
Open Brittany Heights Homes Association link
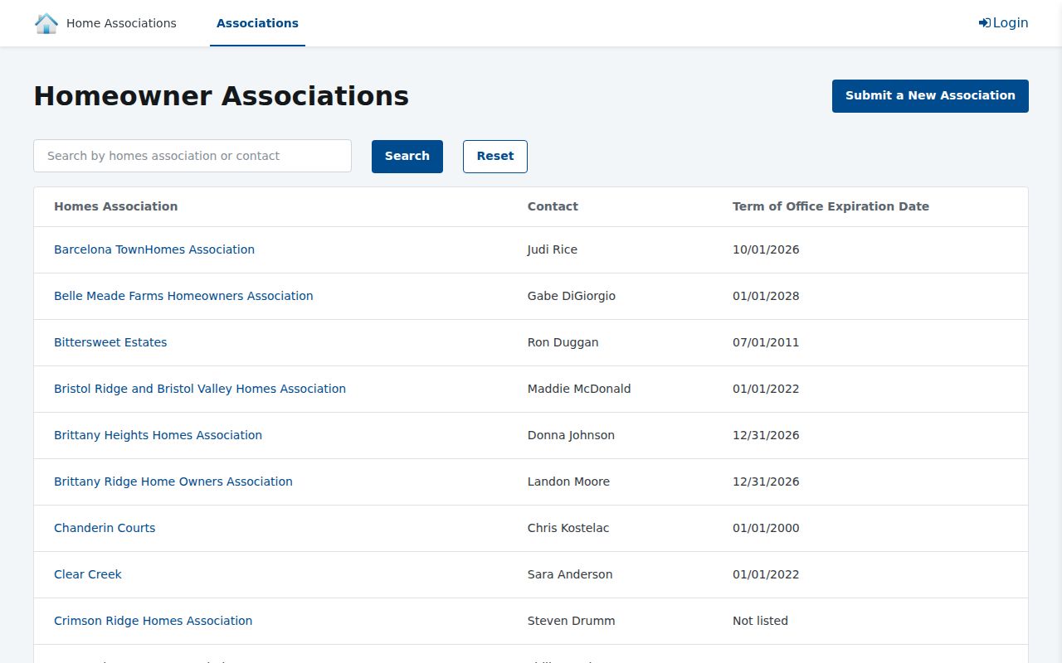point(158,435)
